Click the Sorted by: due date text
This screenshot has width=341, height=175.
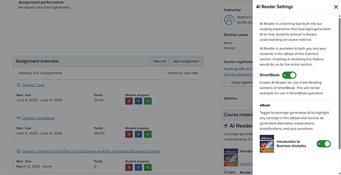(x=183, y=73)
